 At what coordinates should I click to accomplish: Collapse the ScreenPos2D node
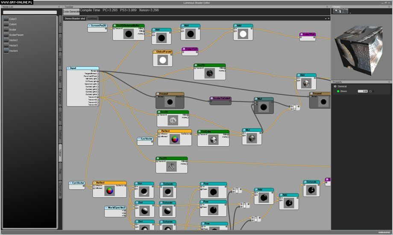click(x=89, y=26)
